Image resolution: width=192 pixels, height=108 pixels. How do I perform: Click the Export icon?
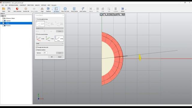coord(122,10)
